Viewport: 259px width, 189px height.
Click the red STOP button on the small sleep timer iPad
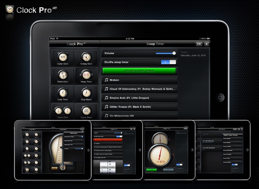(x=108, y=140)
